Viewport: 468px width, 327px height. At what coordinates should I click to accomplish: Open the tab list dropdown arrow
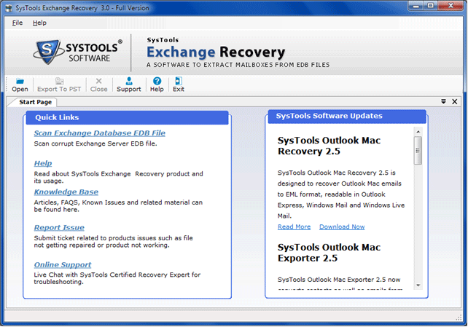click(x=443, y=102)
